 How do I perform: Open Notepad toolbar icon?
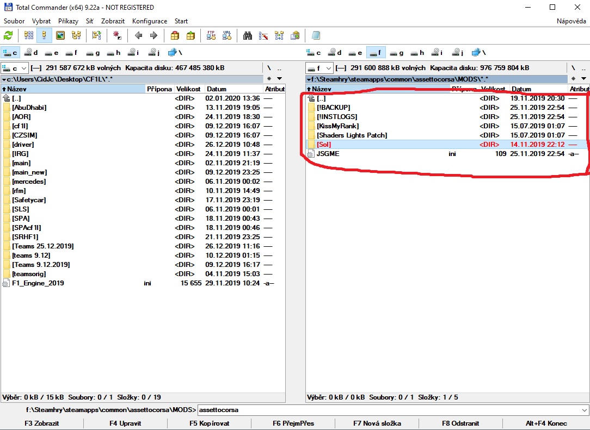(x=316, y=36)
